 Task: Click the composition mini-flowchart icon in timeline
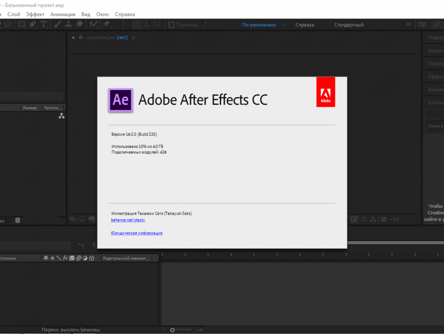coord(81,245)
